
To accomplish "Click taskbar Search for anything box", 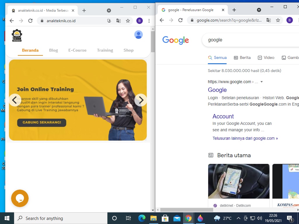I will pos(61,218).
